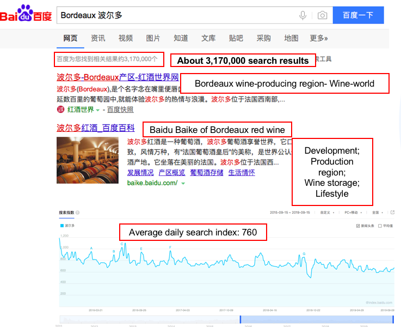
Task: Click the date range 2015-09-15 ~ 2019-09-15
Action: tap(290, 213)
